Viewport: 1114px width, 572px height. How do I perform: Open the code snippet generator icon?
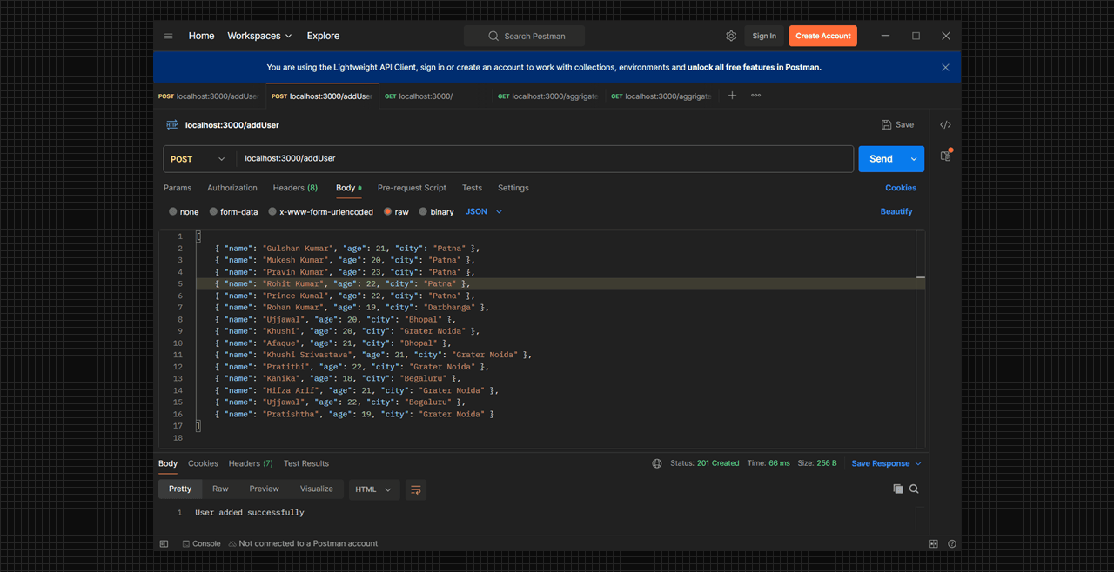945,124
